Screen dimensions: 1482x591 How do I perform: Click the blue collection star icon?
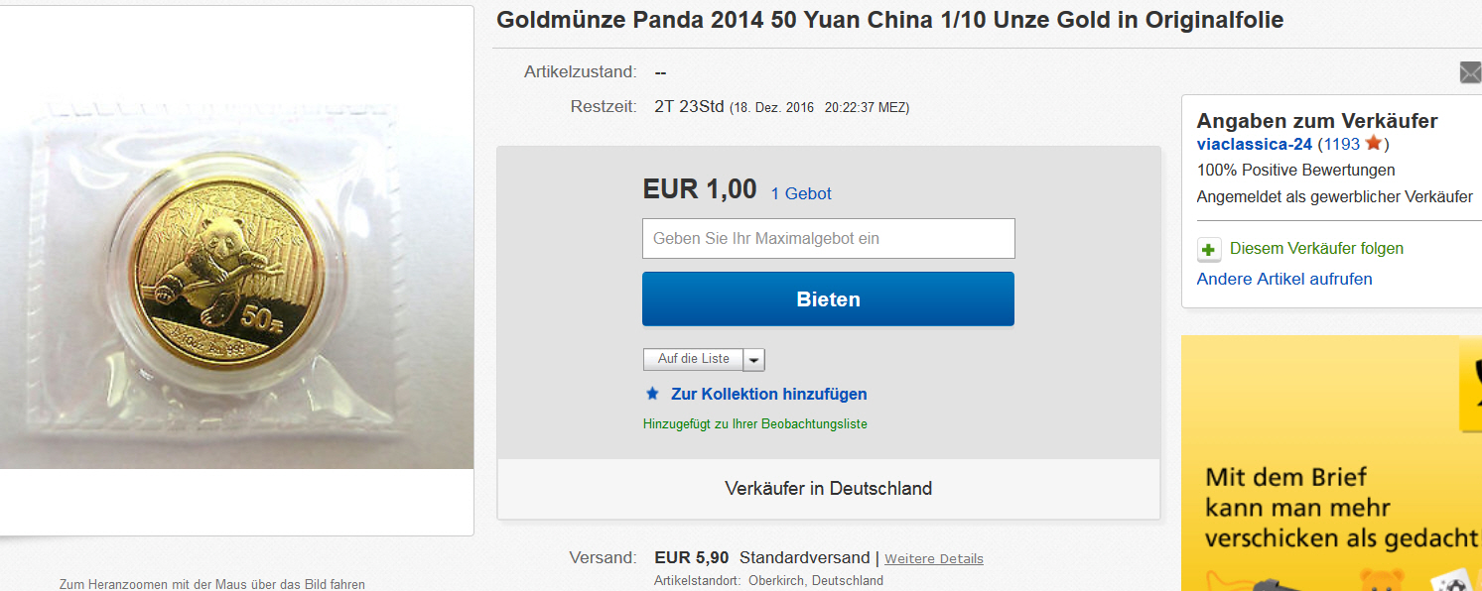click(652, 394)
